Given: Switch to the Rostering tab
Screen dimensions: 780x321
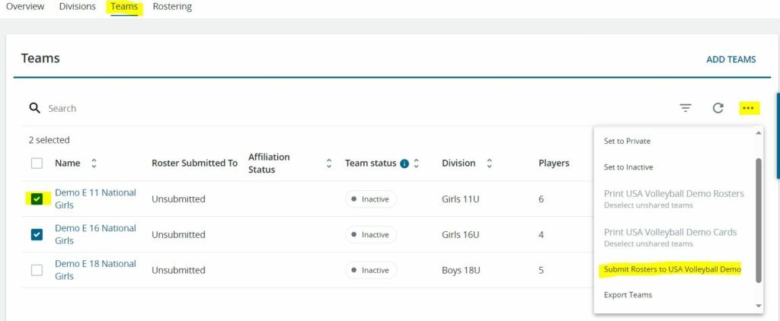Looking at the screenshot, I should click(x=172, y=7).
